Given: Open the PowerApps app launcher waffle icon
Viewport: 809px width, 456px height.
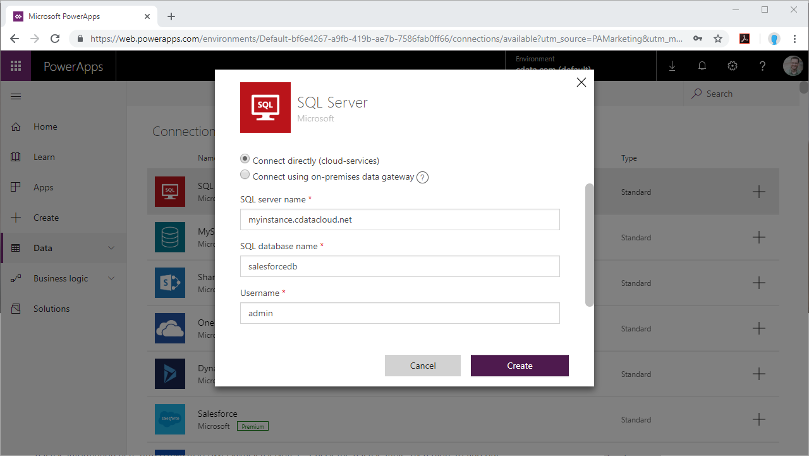Looking at the screenshot, I should (16, 66).
